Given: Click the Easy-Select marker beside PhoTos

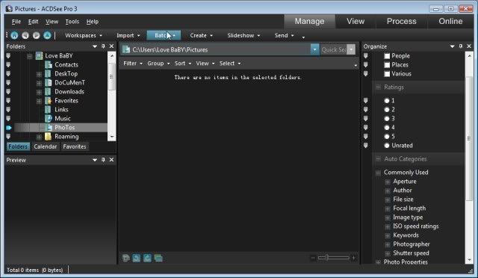Looking at the screenshot, I should click(8, 128).
